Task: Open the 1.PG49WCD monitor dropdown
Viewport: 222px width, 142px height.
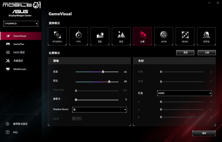Action: click(x=21, y=24)
